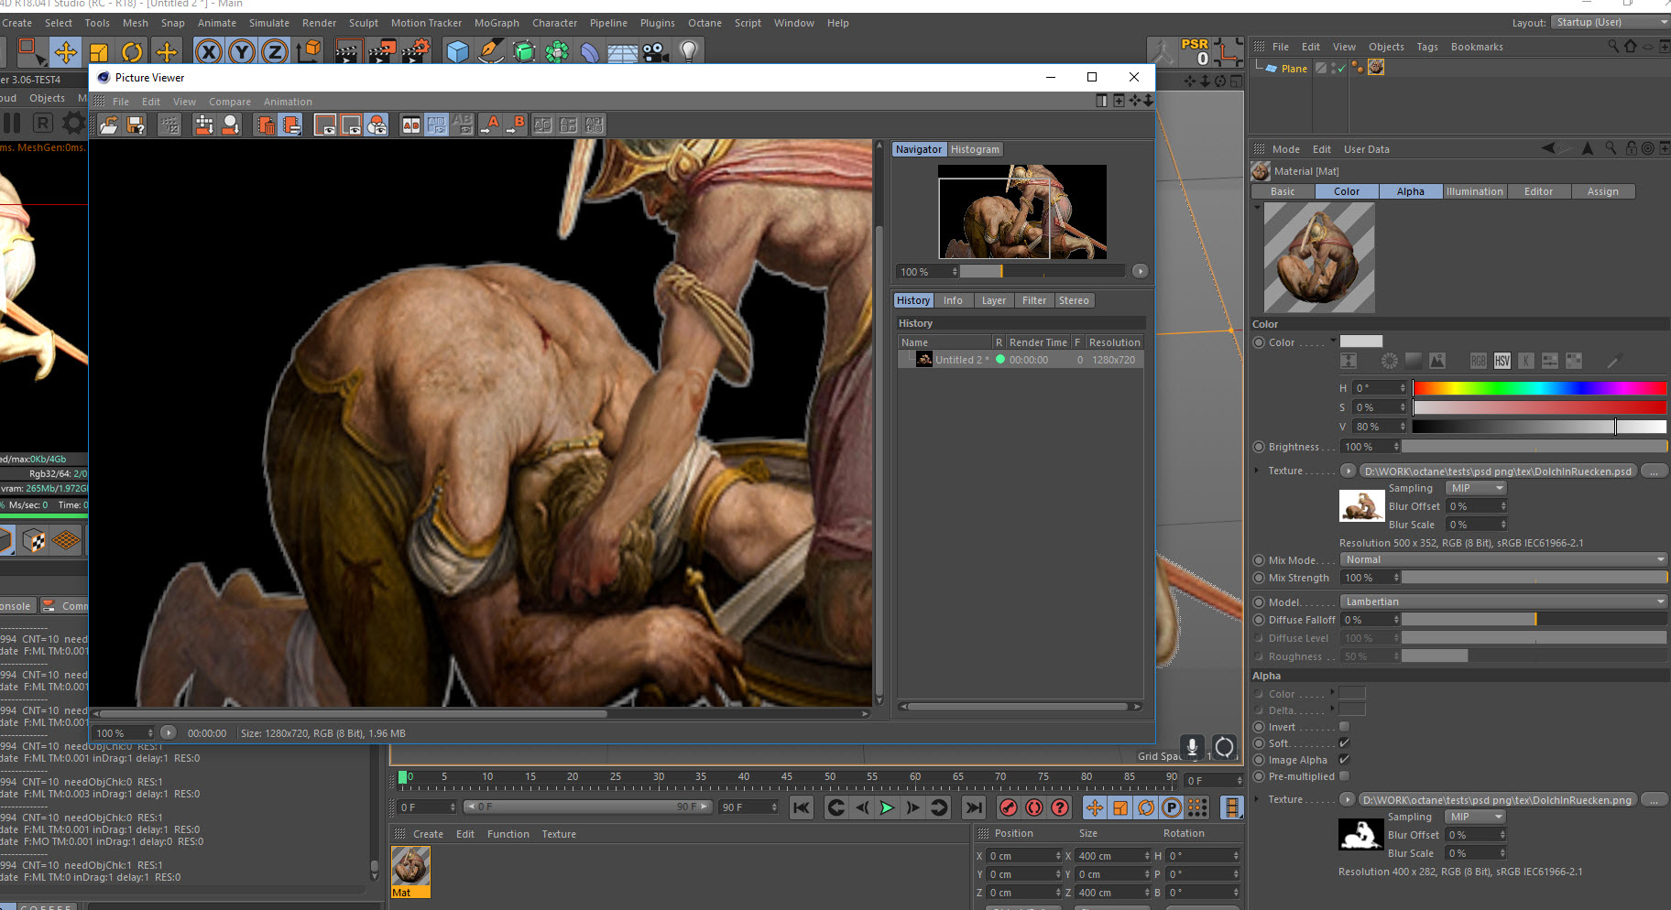
Task: Add a Light object
Action: coord(689,51)
